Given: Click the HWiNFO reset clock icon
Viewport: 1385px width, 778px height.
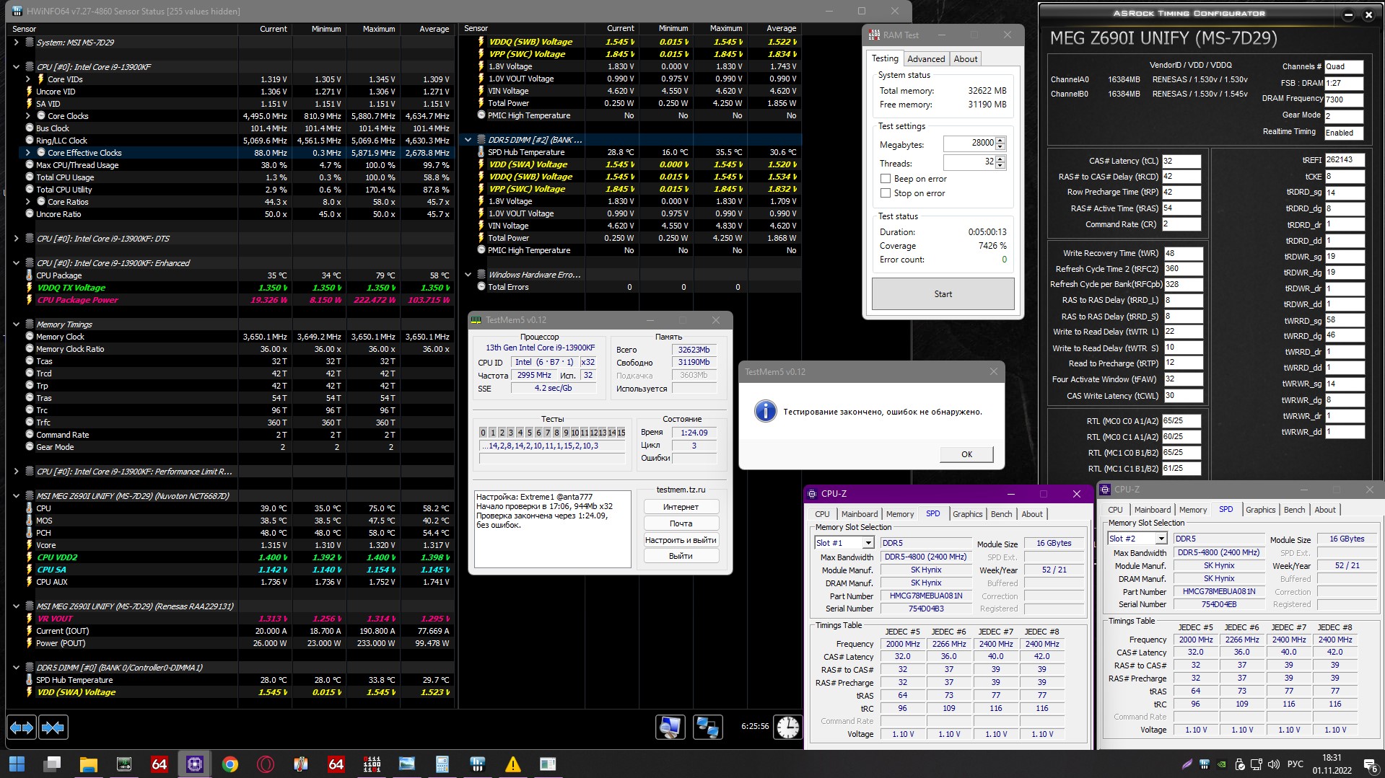Looking at the screenshot, I should tap(787, 727).
